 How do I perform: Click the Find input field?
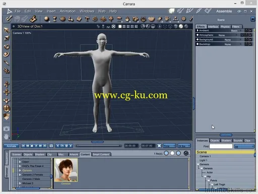[221, 146]
